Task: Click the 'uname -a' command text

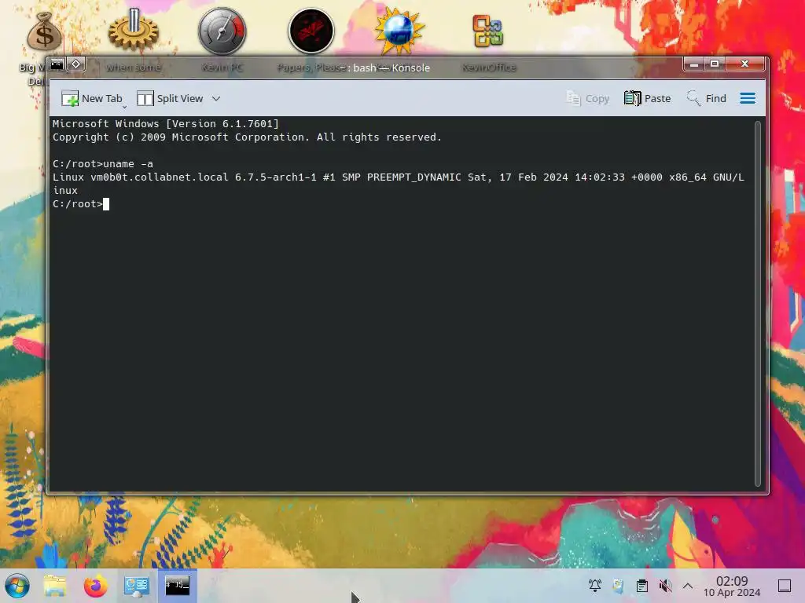Action: [x=128, y=164]
